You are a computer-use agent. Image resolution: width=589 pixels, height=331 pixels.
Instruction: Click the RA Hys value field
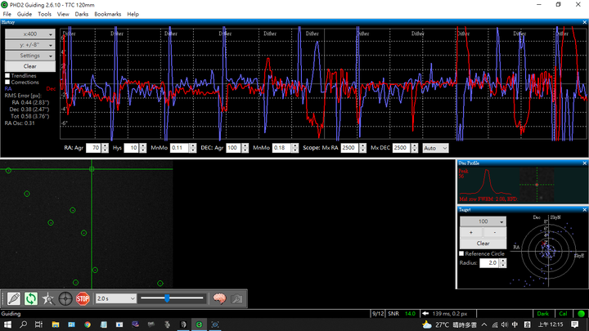132,148
